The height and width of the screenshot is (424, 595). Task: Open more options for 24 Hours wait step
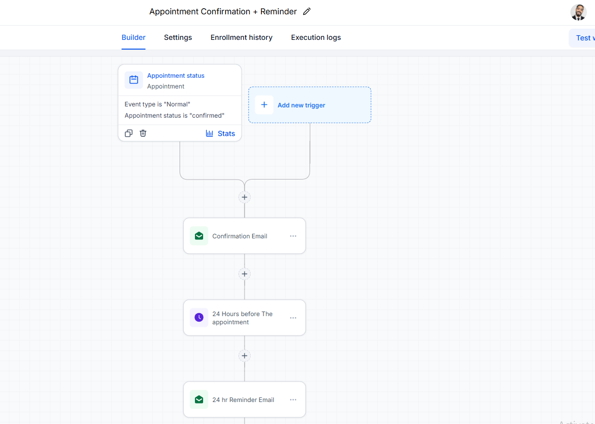pyautogui.click(x=293, y=318)
